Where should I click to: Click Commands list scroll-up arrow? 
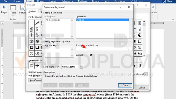pyautogui.click(x=130, y=20)
